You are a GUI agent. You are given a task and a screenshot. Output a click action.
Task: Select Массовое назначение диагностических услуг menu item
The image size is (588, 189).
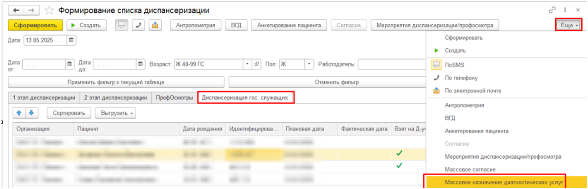pyautogui.click(x=504, y=182)
